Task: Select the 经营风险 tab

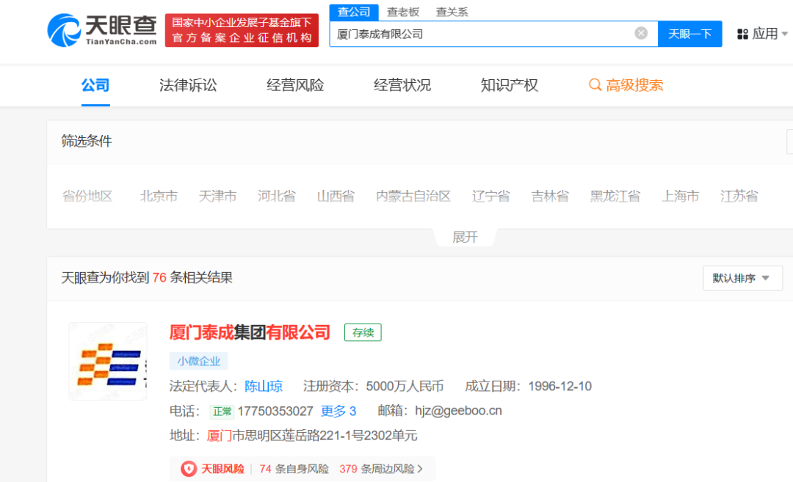Action: (x=295, y=85)
